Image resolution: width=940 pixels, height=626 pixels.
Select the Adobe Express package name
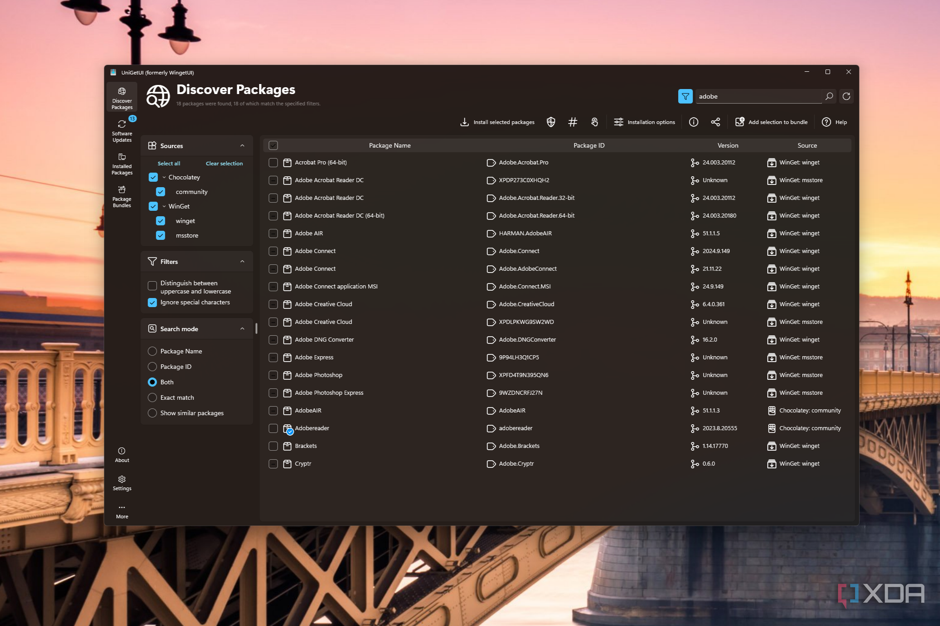pos(314,357)
